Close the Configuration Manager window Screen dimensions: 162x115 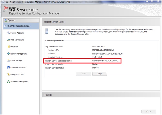point(158,1)
